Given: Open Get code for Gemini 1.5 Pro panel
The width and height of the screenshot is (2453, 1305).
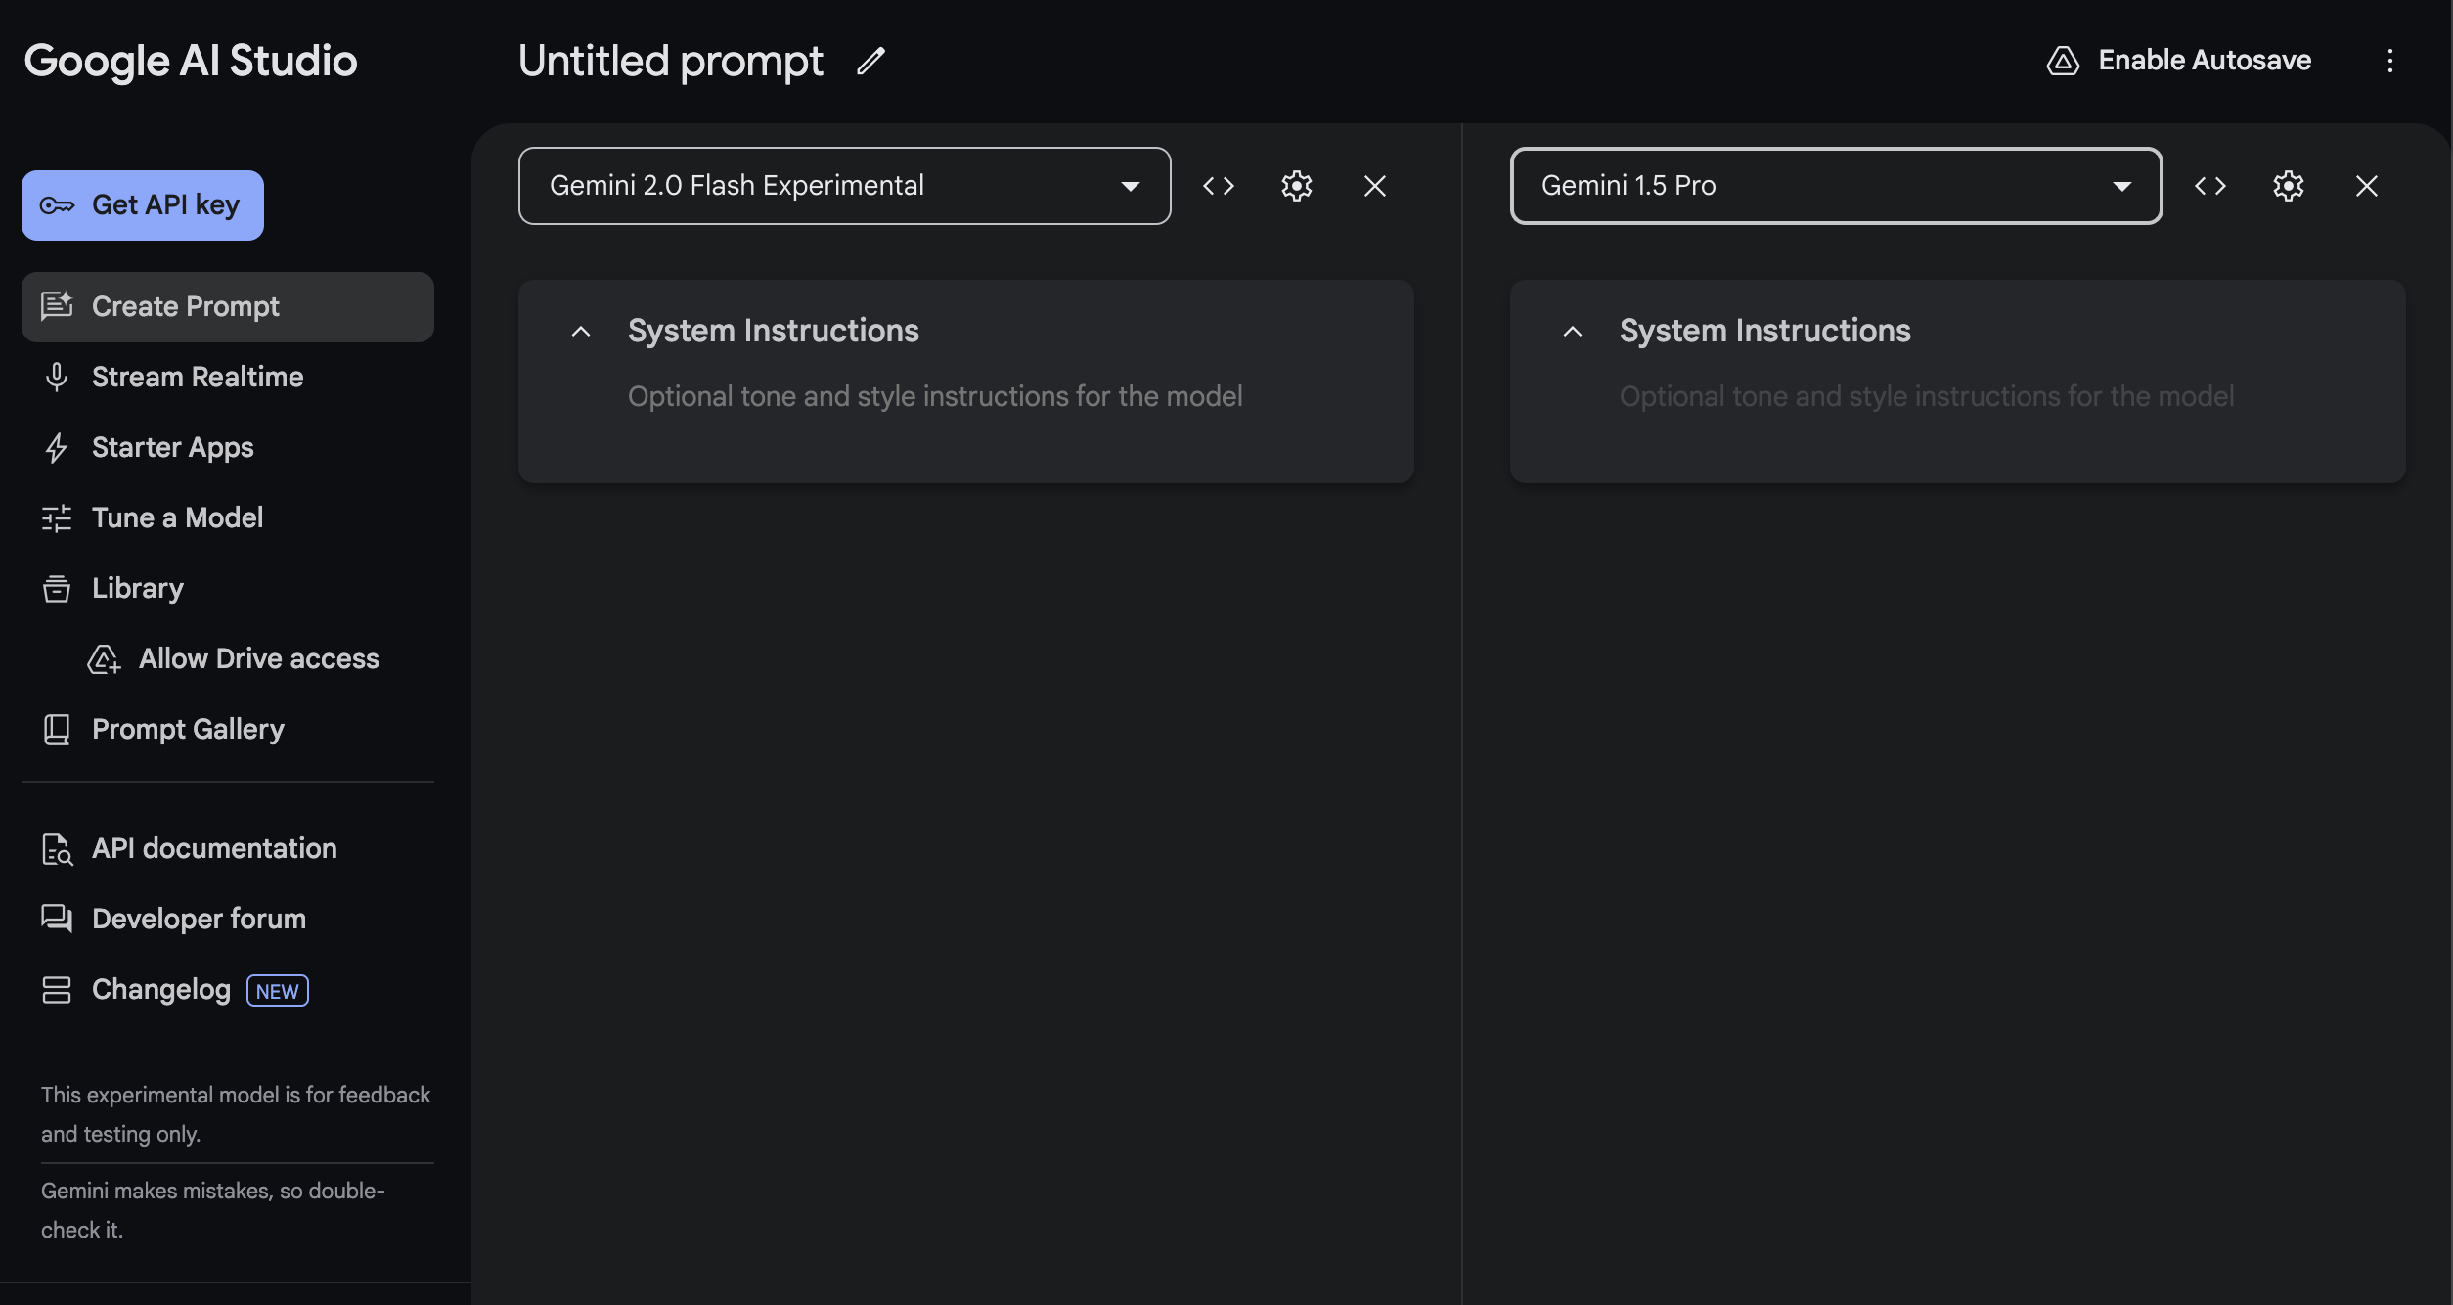Looking at the screenshot, I should click(2210, 186).
